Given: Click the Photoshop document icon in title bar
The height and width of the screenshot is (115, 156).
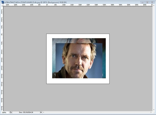Looking at the screenshot, I should tap(3, 2).
